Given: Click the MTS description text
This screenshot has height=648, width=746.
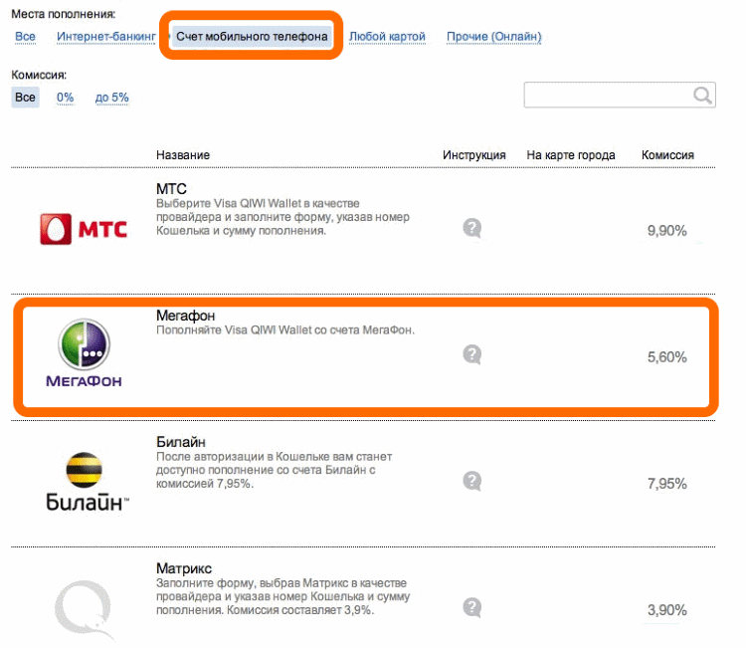Looking at the screenshot, I should coord(282,217).
